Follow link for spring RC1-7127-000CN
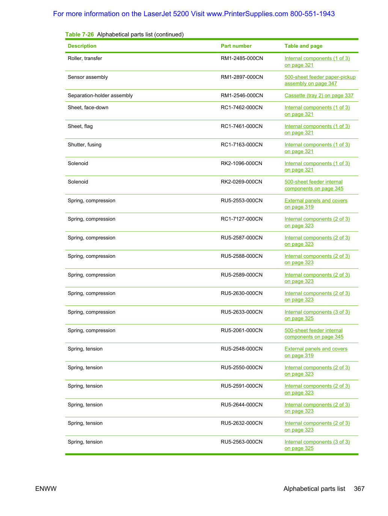388x516 pixels. 317,222
